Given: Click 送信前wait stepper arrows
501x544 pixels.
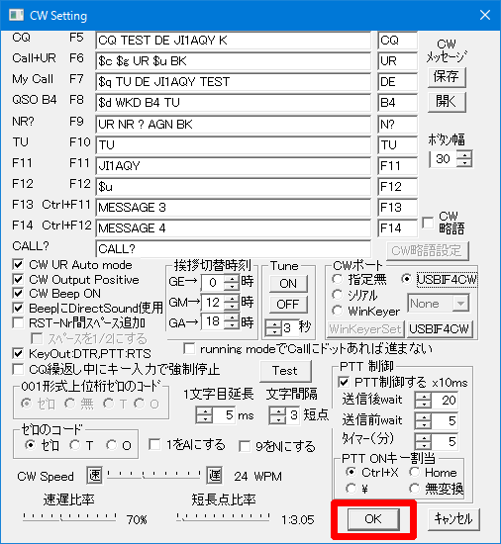Looking at the screenshot, I should tap(423, 420).
